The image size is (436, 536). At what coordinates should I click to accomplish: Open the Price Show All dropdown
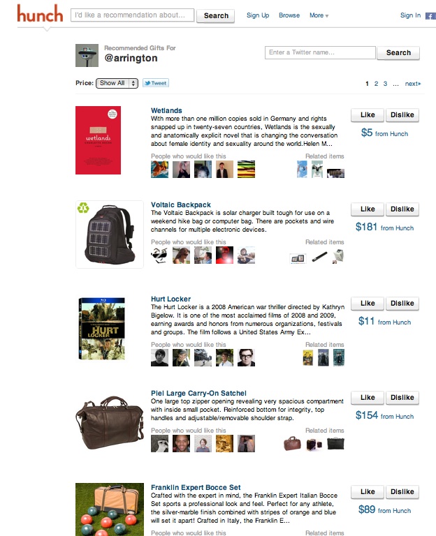117,83
